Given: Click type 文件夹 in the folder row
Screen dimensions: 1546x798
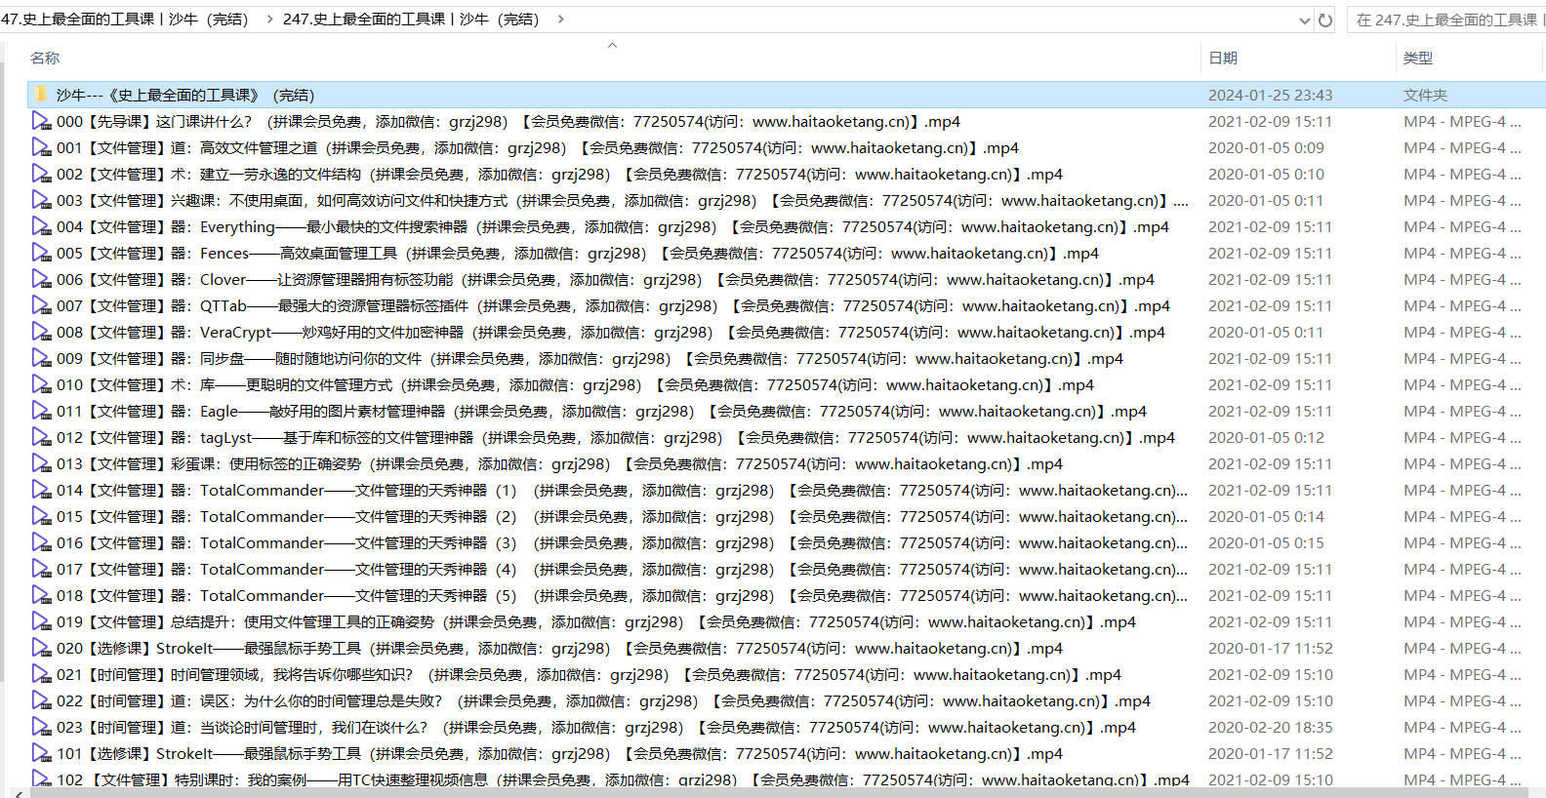Looking at the screenshot, I should (x=1425, y=95).
